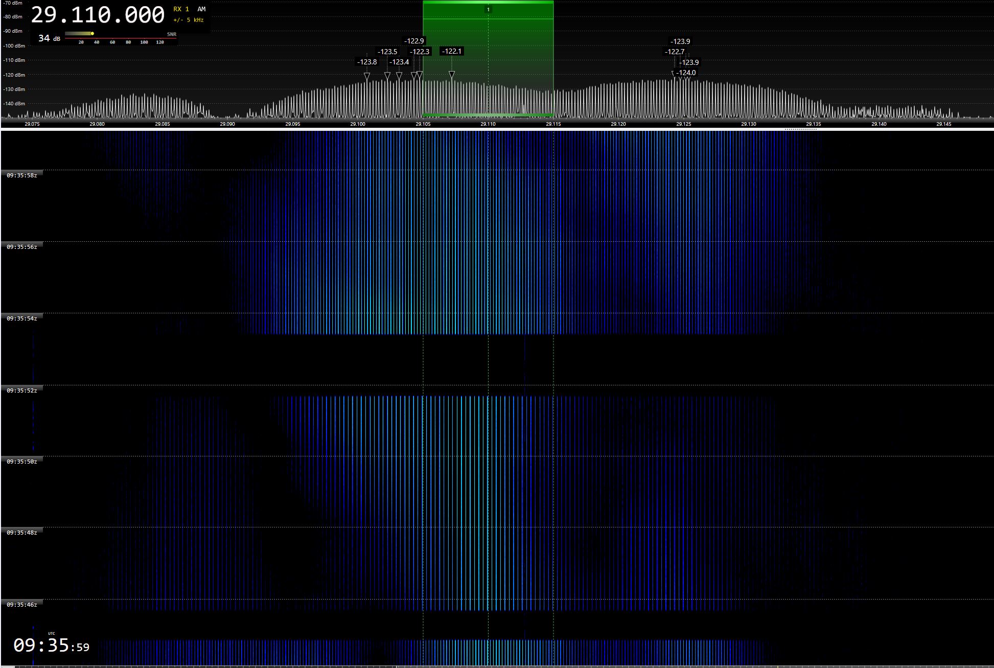Screen dimensions: 994x668
Task: Click the 29.100 frequency axis label
Action: [x=358, y=124]
